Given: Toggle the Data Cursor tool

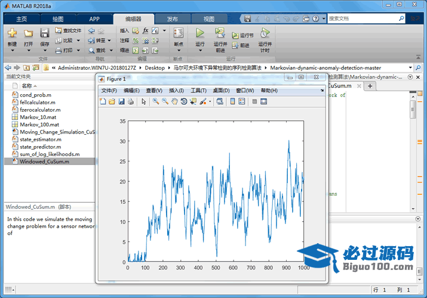Looking at the screenshot, I should 193,102.
